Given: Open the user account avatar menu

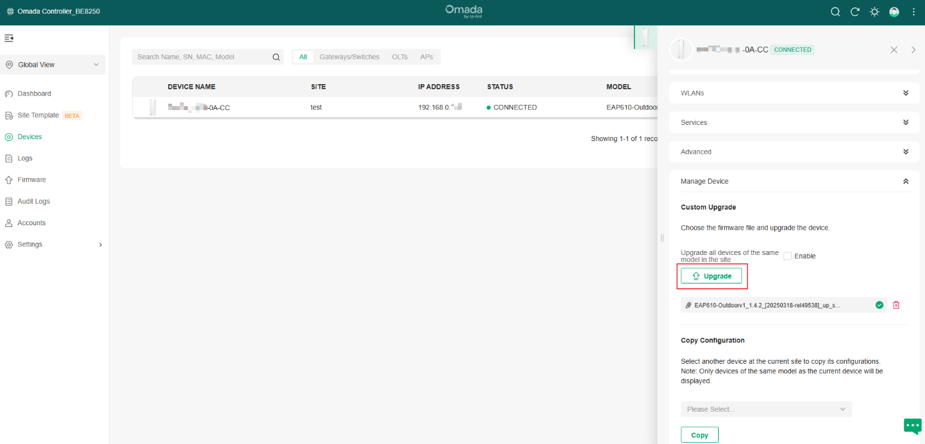Looking at the screenshot, I should [x=894, y=12].
